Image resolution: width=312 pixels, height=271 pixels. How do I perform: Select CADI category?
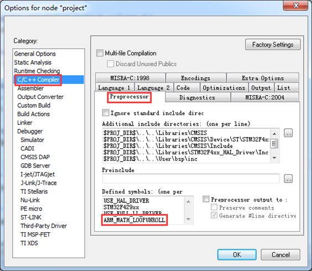[27, 148]
